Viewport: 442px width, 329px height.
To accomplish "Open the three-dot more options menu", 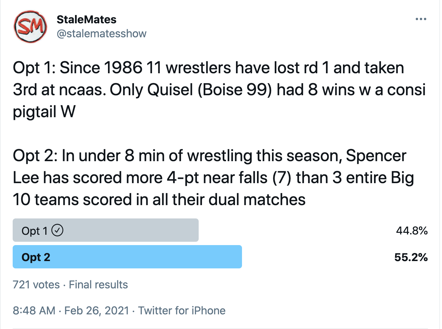I will (x=421, y=19).
